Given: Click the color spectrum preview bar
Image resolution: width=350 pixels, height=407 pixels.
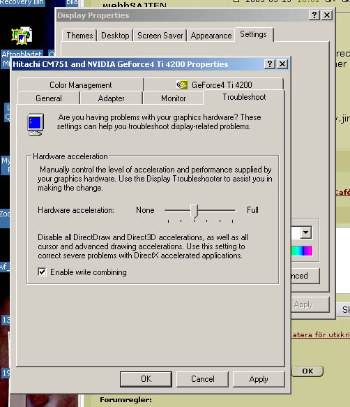Looking at the screenshot, I should [x=302, y=251].
